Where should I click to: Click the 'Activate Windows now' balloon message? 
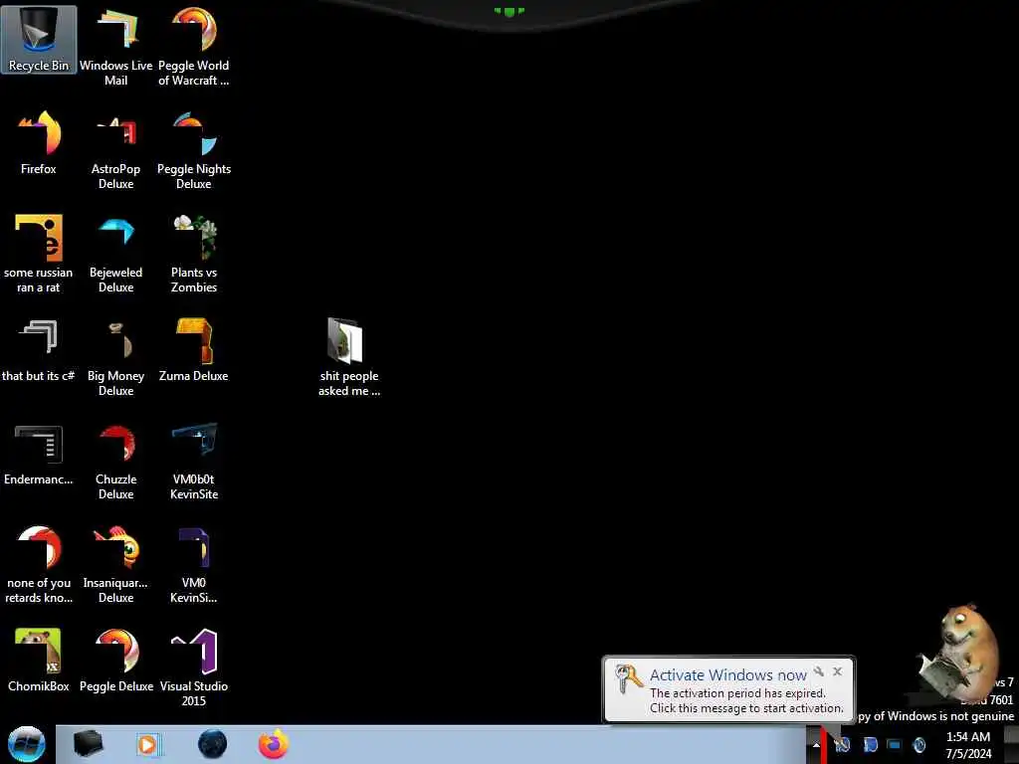coord(728,690)
